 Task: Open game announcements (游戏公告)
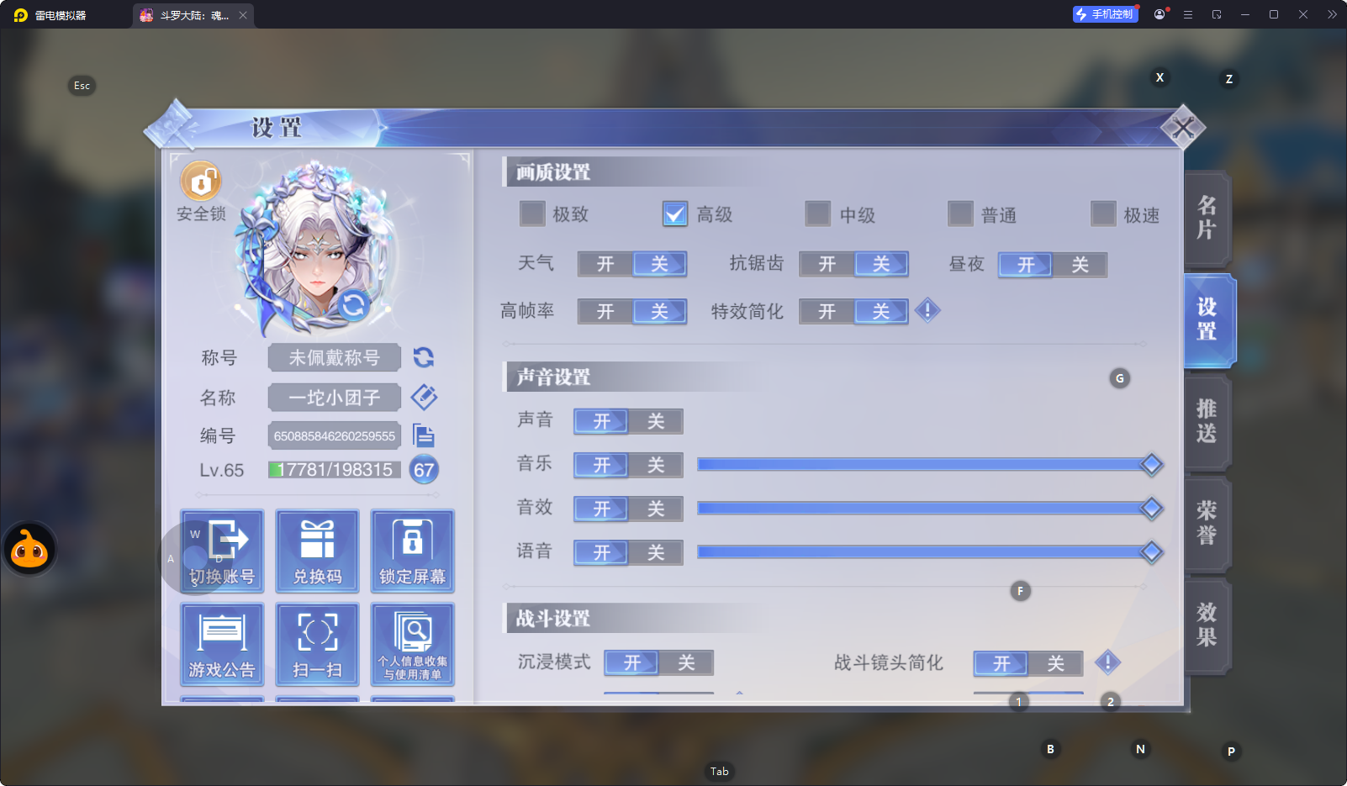click(222, 644)
